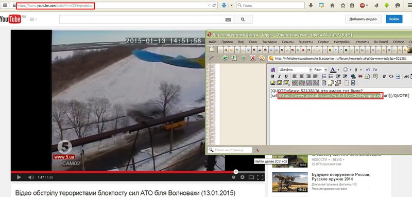The height and width of the screenshot is (197, 412).
Task: Expand the smiley picker dropdown arrow
Action: 351,70
